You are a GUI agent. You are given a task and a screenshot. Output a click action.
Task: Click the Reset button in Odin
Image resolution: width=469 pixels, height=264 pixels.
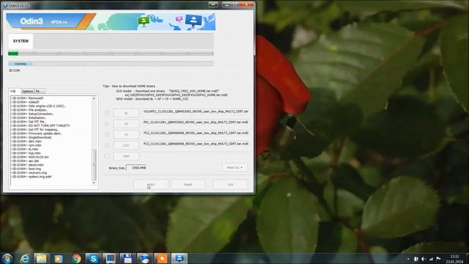(x=188, y=184)
